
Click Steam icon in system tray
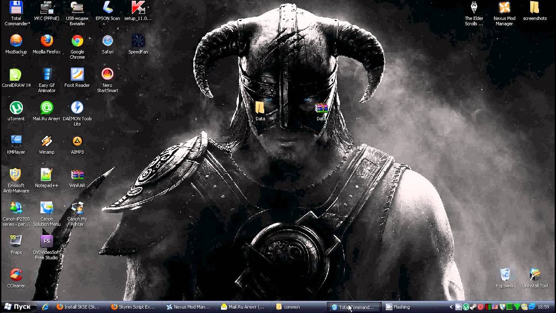point(473,307)
